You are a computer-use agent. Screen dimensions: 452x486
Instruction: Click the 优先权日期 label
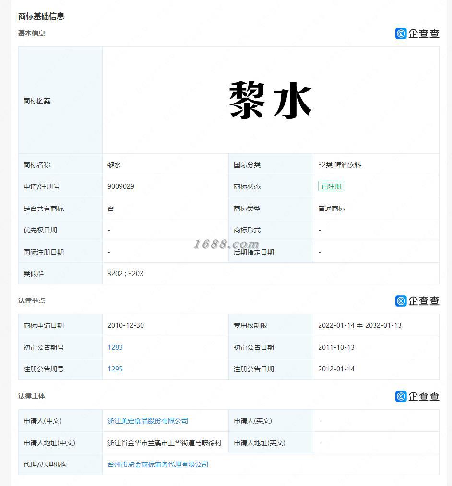point(40,230)
